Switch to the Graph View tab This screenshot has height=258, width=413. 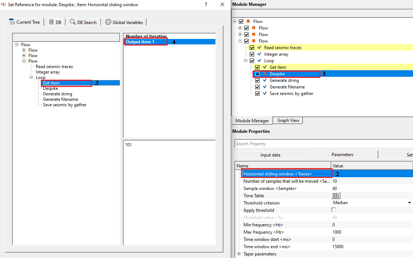pos(288,120)
